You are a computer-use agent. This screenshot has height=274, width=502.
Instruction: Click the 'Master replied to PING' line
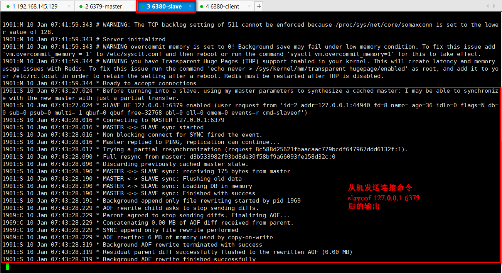(141, 142)
